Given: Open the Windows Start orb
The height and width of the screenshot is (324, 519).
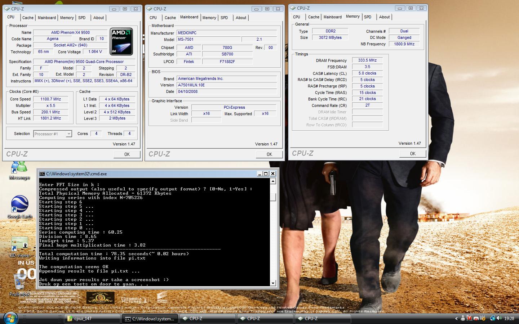Looking at the screenshot, I should pyautogui.click(x=11, y=319).
